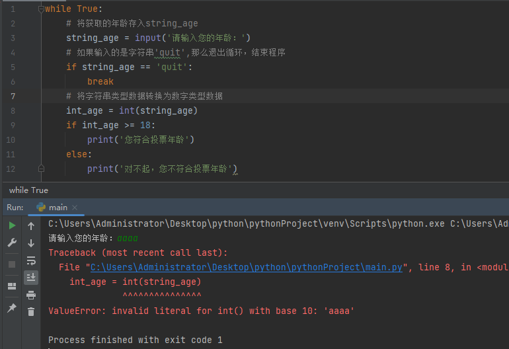Screen dimensions: 509x349
Task: Click the 'else:' keyword on line 11
Action: (79, 154)
